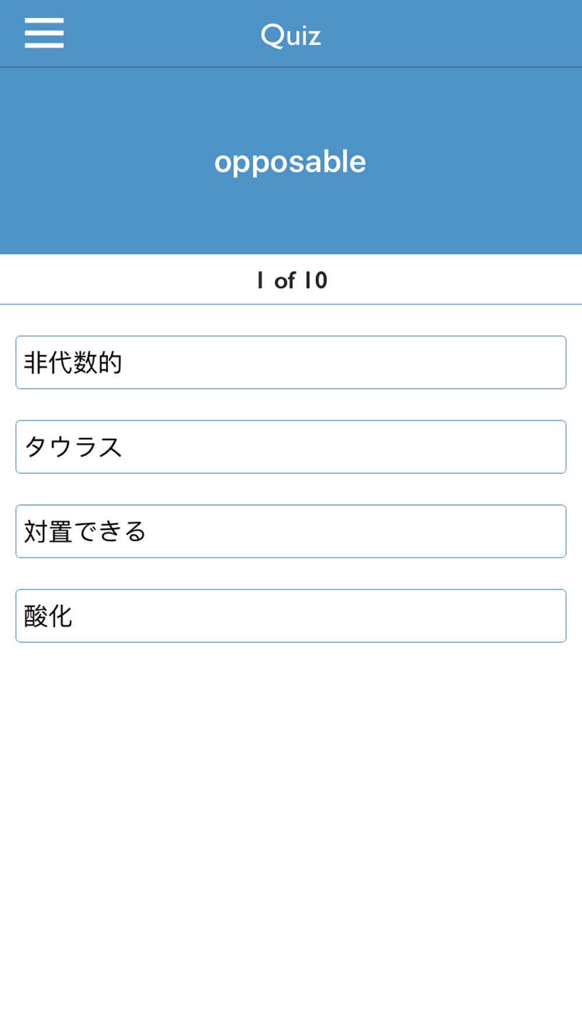Select the last answer choice 酸化
Image resolution: width=582 pixels, height=1034 pixels.
[x=291, y=616]
